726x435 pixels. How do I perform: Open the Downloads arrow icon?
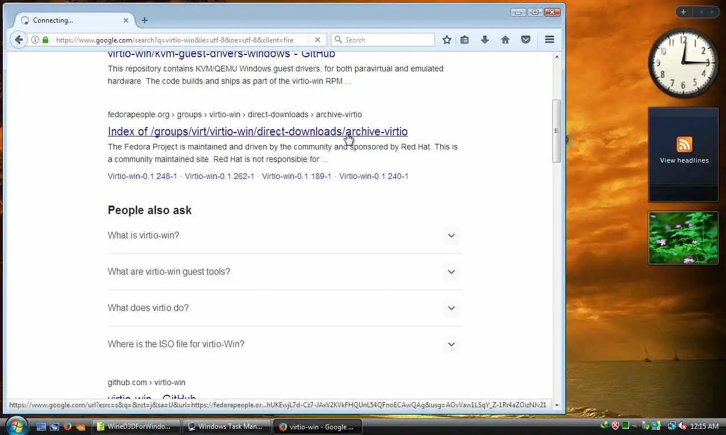coord(485,40)
